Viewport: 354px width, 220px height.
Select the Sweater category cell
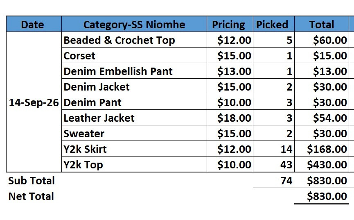(x=134, y=133)
